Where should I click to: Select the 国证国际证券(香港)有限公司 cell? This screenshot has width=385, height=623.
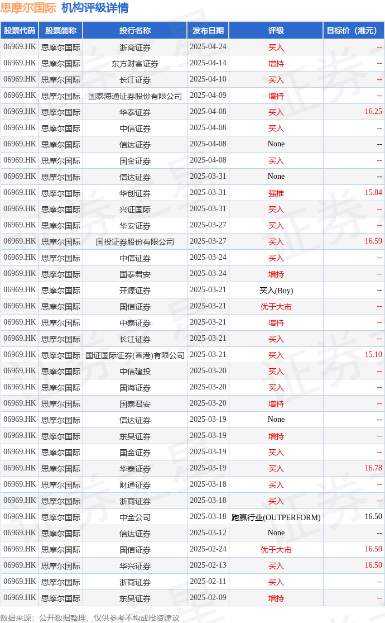(135, 355)
